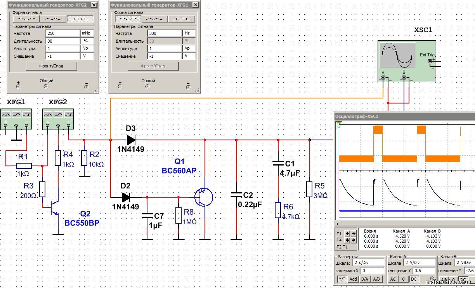Move cursor T1 left with arrow
This screenshot has width=475, height=288.
click(348, 233)
